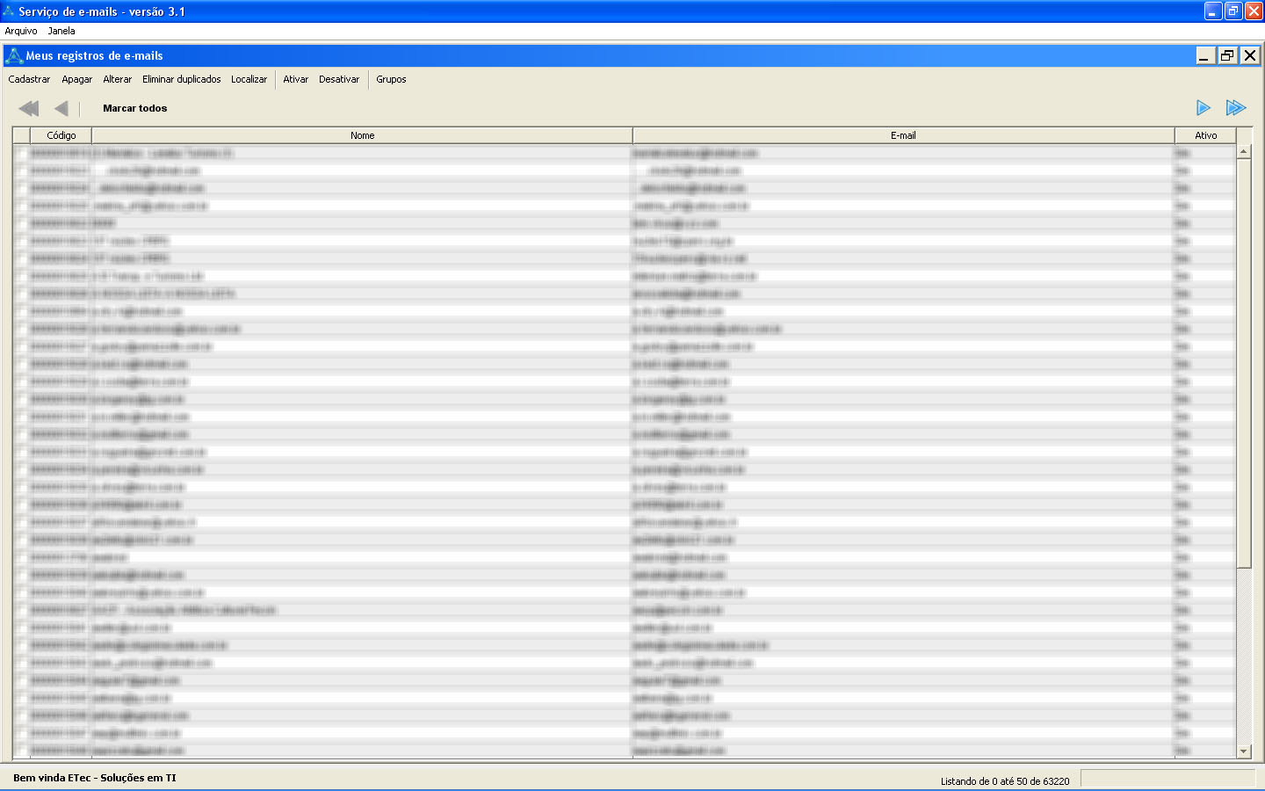Open the Grupos toolbar option
The image size is (1265, 791).
pos(391,79)
